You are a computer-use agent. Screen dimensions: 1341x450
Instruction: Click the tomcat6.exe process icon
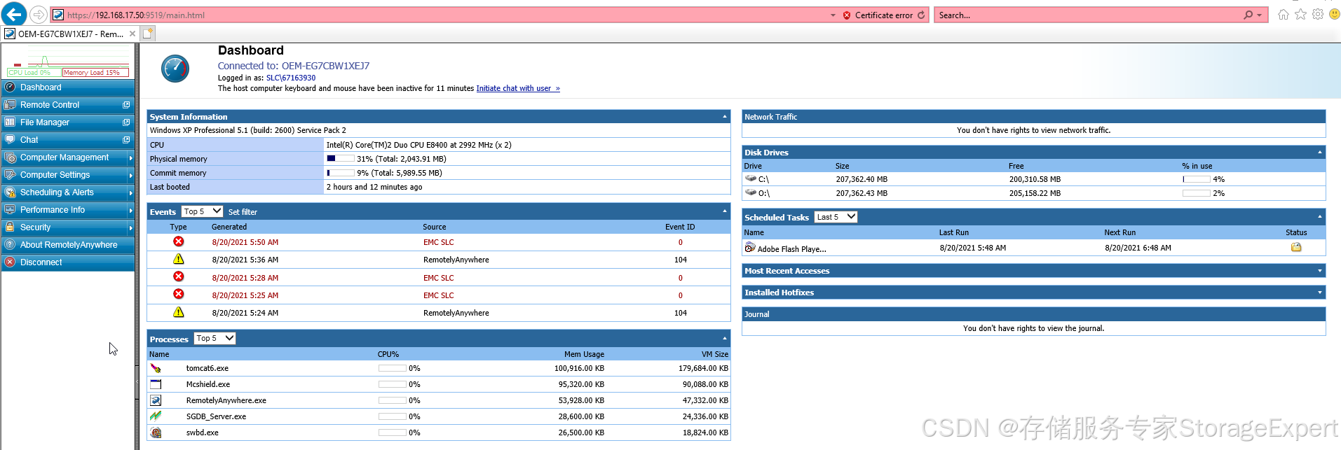coord(156,368)
